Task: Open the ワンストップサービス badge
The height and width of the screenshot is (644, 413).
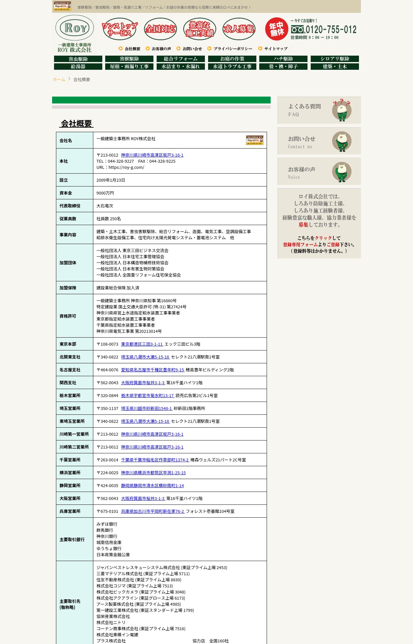Action: point(119,29)
